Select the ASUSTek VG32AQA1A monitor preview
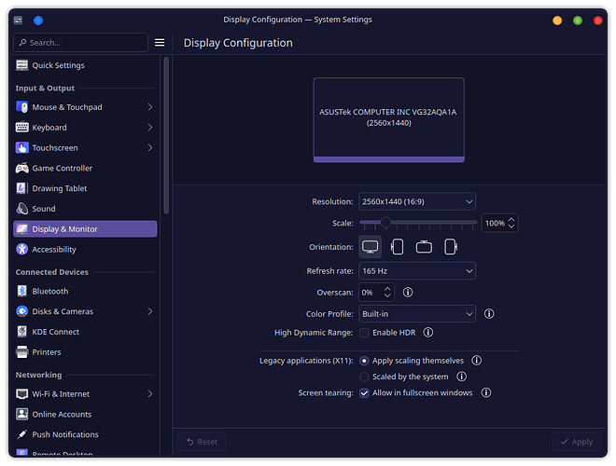 (389, 119)
